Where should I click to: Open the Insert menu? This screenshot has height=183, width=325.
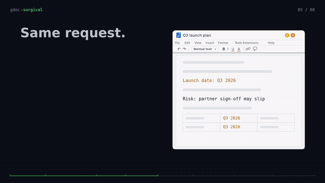tap(210, 43)
